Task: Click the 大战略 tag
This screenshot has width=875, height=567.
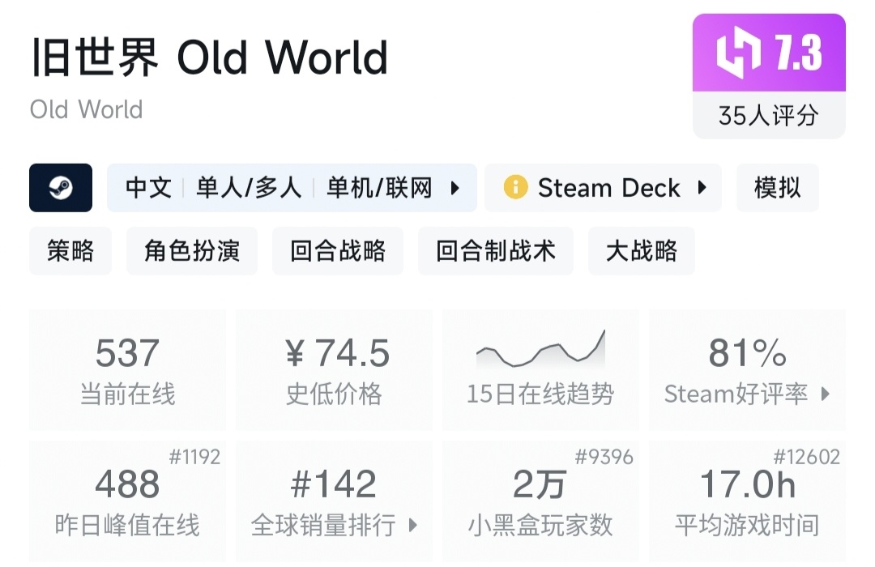Action: [x=641, y=251]
